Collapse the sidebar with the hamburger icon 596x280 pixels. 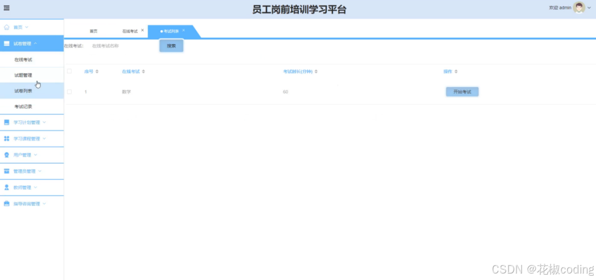6,8
